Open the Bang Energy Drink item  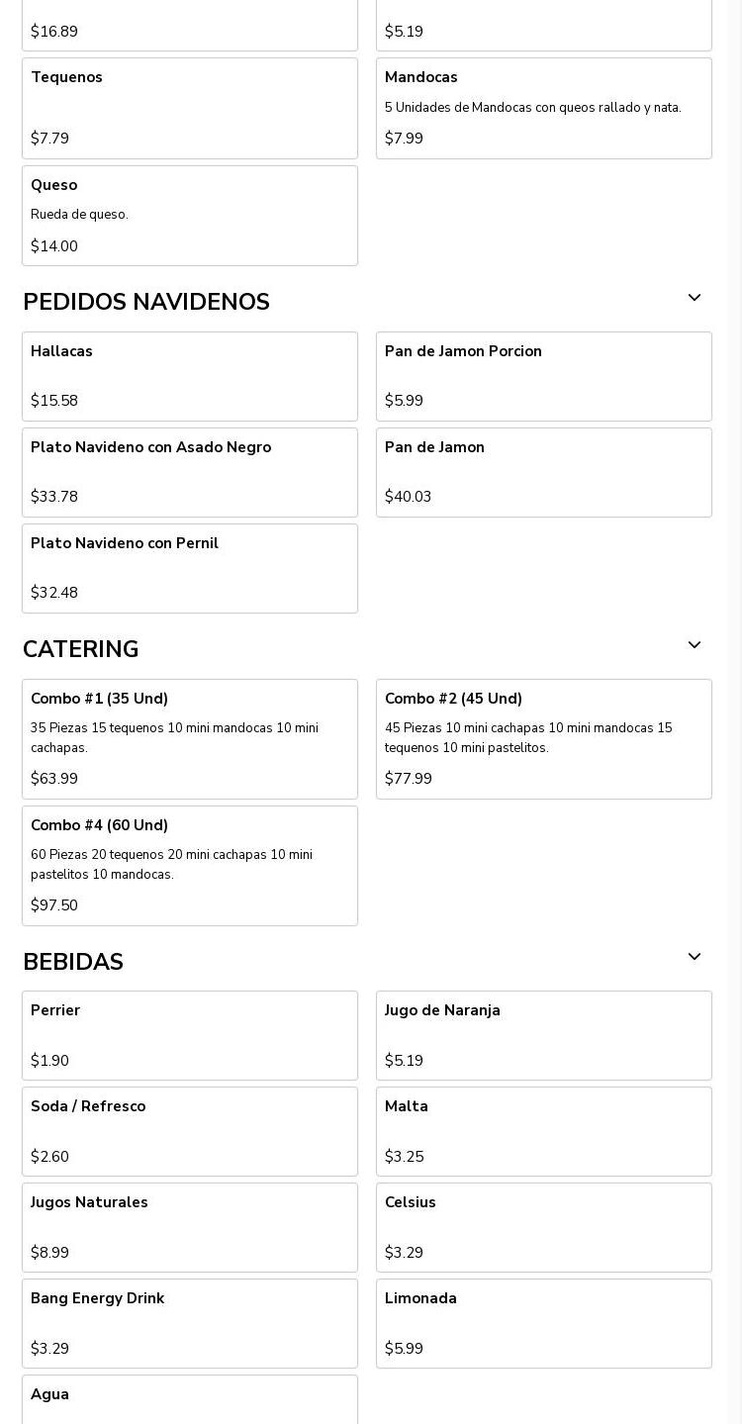pyautogui.click(x=190, y=1323)
